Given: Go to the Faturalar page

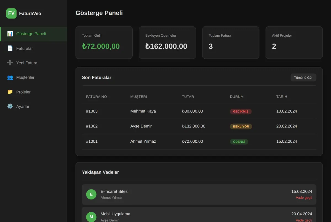Looking at the screenshot, I should (34, 48).
